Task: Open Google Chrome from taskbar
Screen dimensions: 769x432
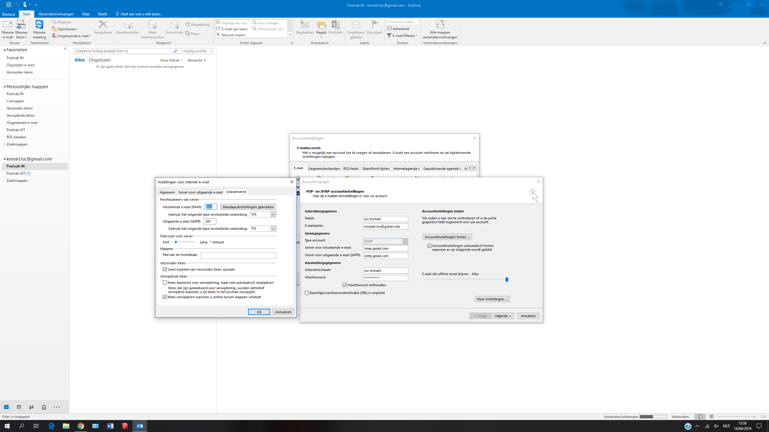Action: click(81, 426)
